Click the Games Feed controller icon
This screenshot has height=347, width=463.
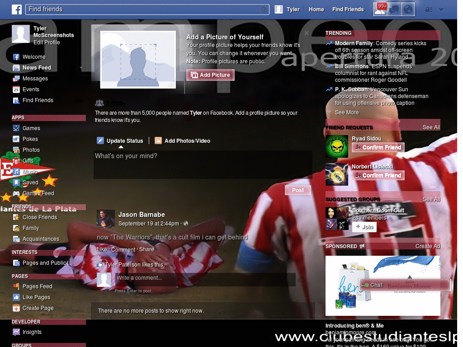[16, 193]
